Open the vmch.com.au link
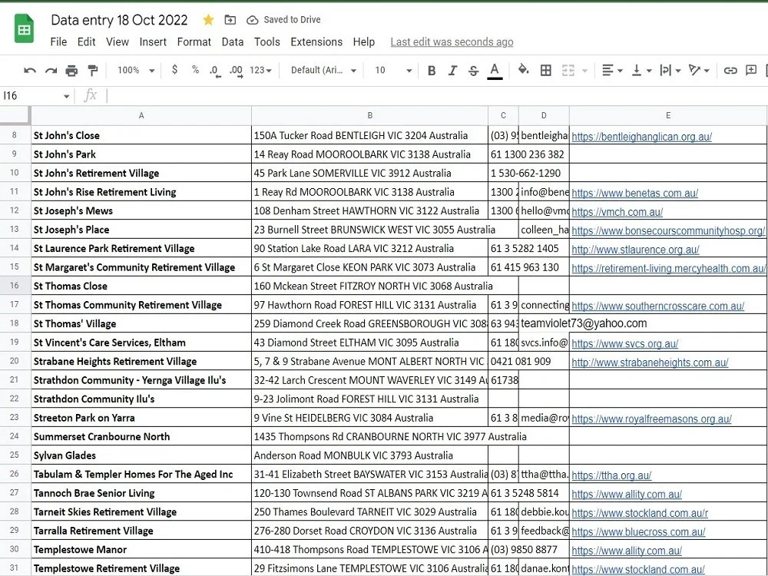768x576 pixels. 617,212
